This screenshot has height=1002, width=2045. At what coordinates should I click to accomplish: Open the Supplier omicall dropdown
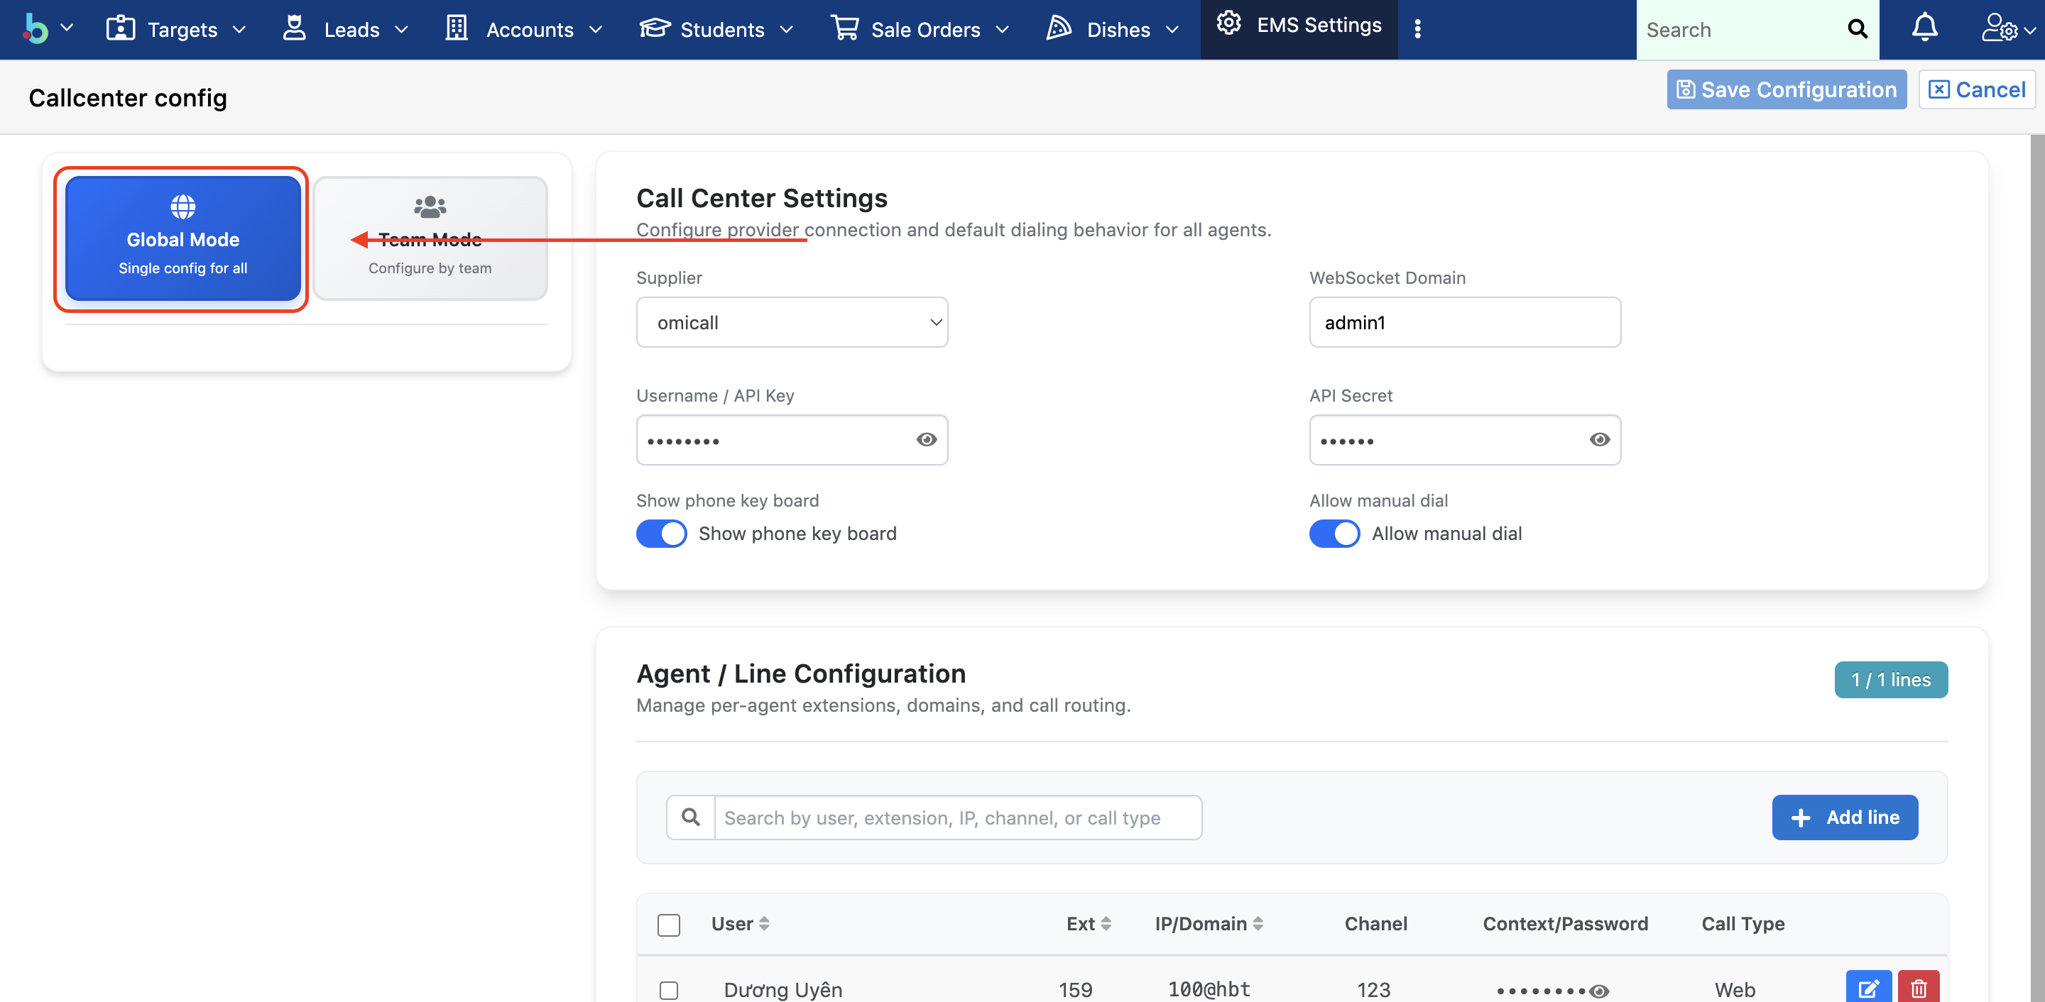[792, 322]
